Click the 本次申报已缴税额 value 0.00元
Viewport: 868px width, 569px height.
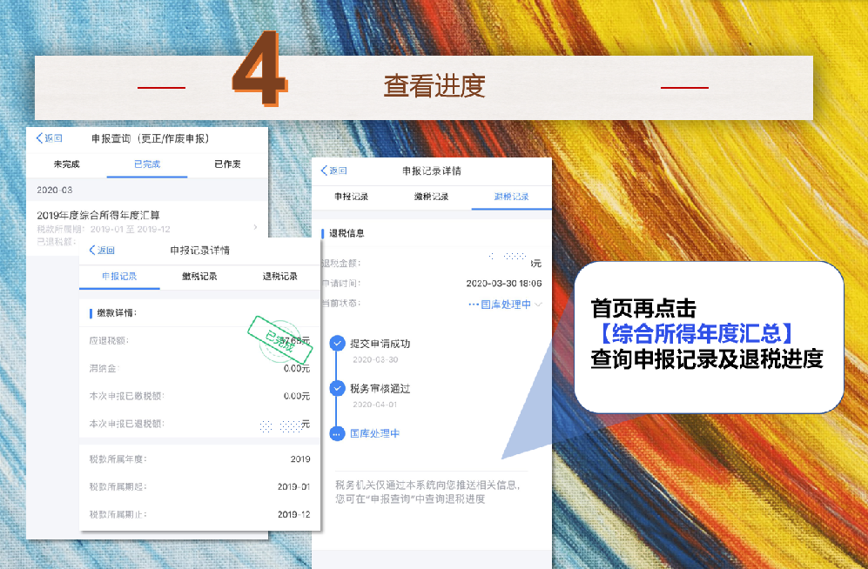297,396
